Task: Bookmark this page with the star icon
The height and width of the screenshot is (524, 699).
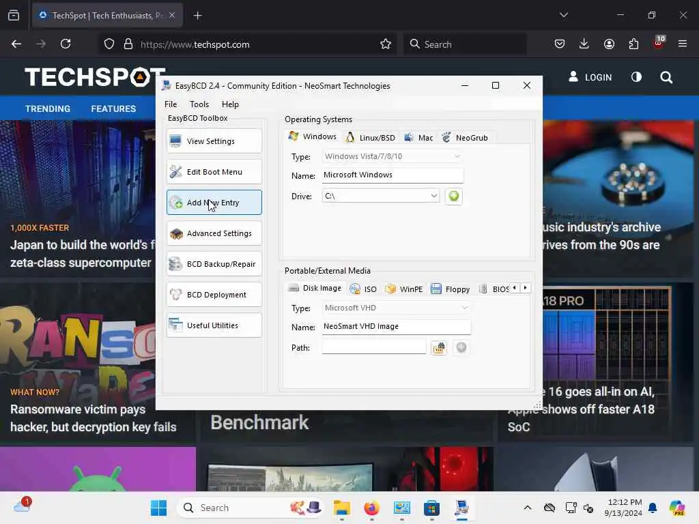Action: pyautogui.click(x=386, y=44)
